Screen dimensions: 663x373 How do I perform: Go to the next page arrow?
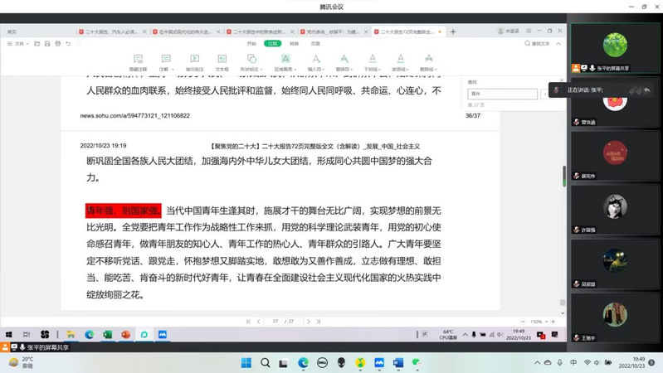310,322
